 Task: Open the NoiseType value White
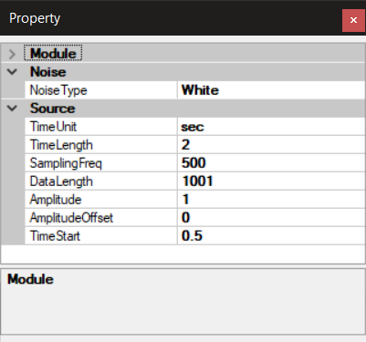pos(271,90)
